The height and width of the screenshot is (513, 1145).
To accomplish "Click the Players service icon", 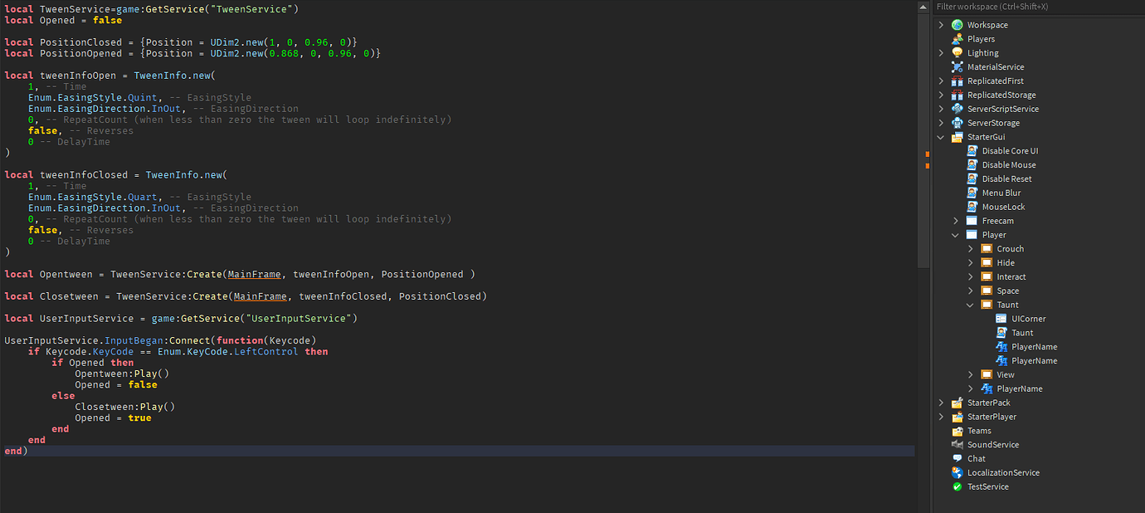I will 956,38.
